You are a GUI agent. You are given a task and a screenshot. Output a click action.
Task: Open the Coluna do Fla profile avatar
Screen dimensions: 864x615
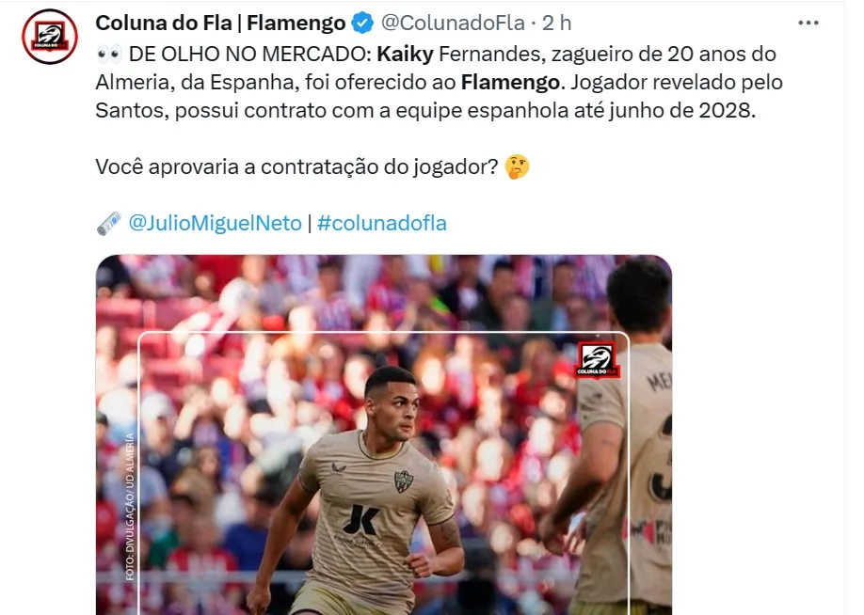50,37
